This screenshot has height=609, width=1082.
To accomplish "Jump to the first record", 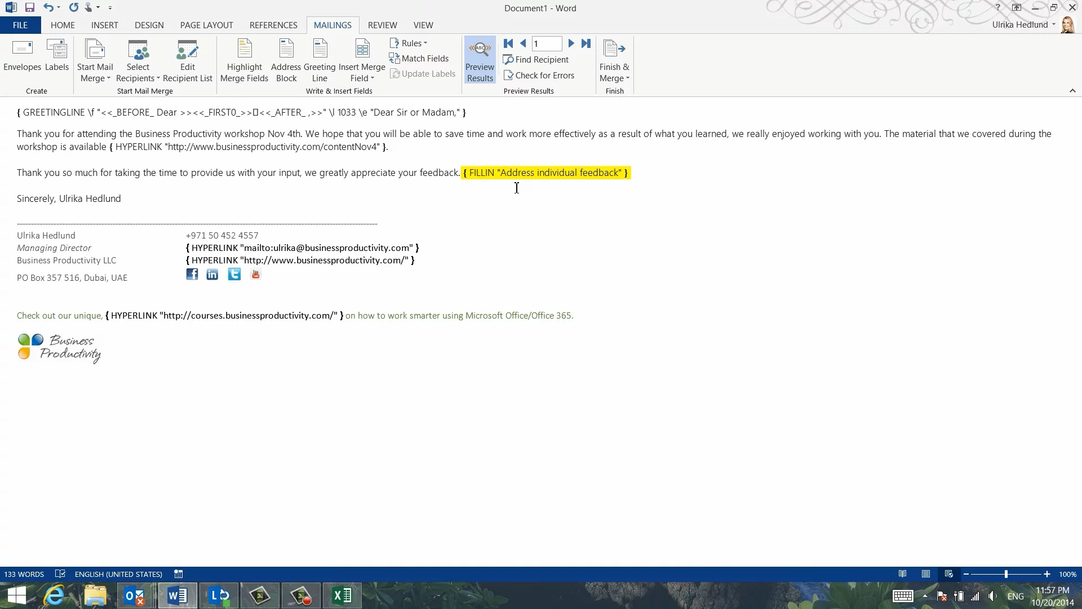I will 508,43.
